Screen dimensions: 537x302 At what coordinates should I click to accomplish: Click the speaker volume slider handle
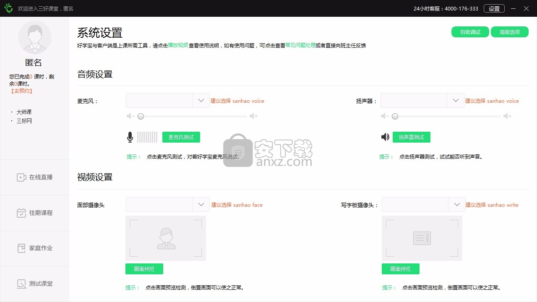395,116
